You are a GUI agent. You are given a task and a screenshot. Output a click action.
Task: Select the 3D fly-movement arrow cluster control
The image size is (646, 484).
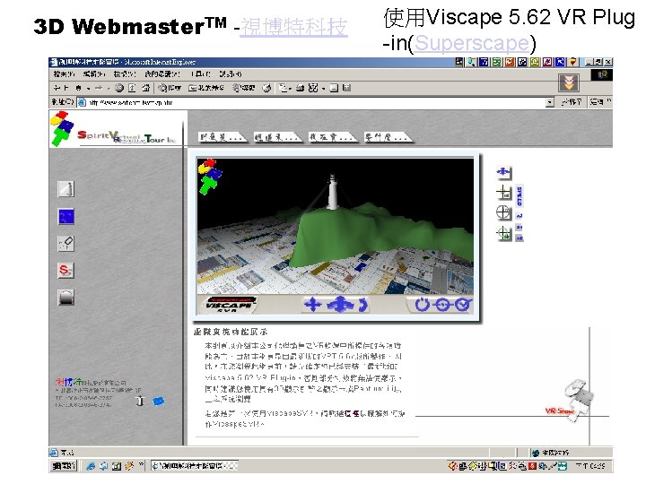click(340, 305)
